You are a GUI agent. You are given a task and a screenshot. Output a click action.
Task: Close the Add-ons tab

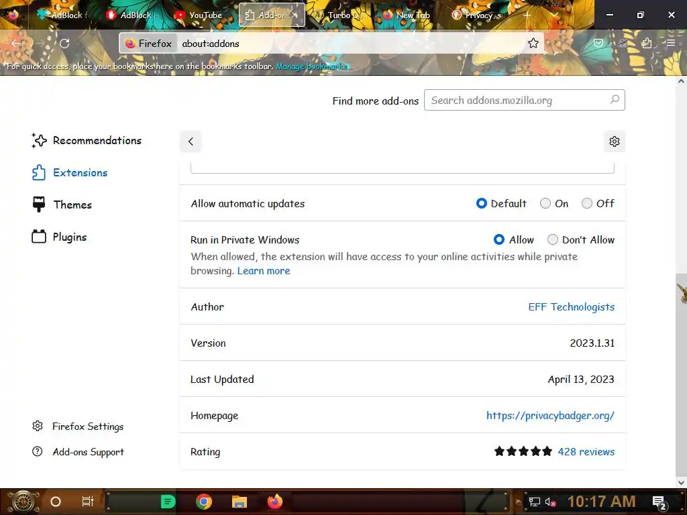pyautogui.click(x=295, y=15)
